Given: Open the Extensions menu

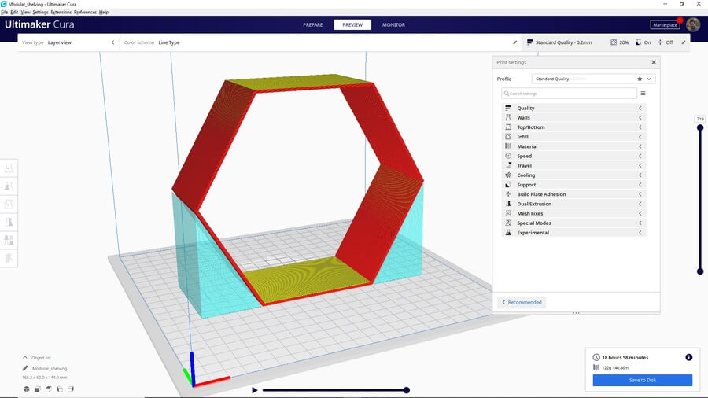Looking at the screenshot, I should (x=61, y=12).
